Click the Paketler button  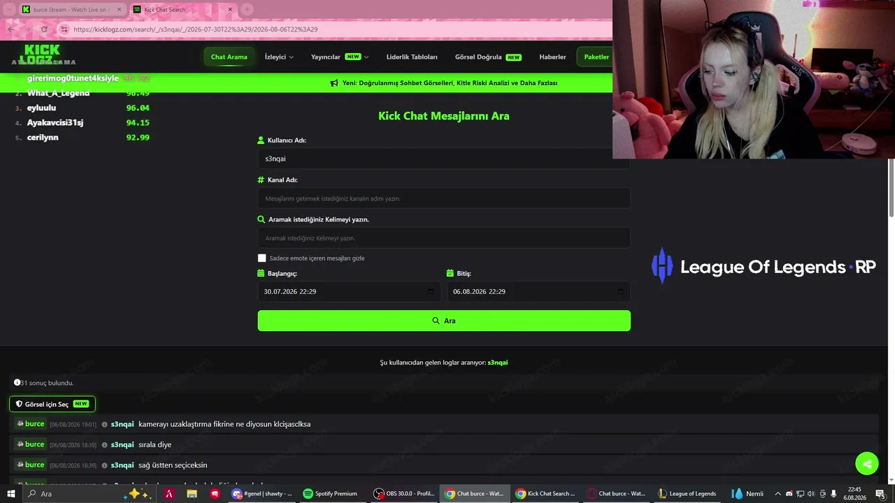coord(596,57)
